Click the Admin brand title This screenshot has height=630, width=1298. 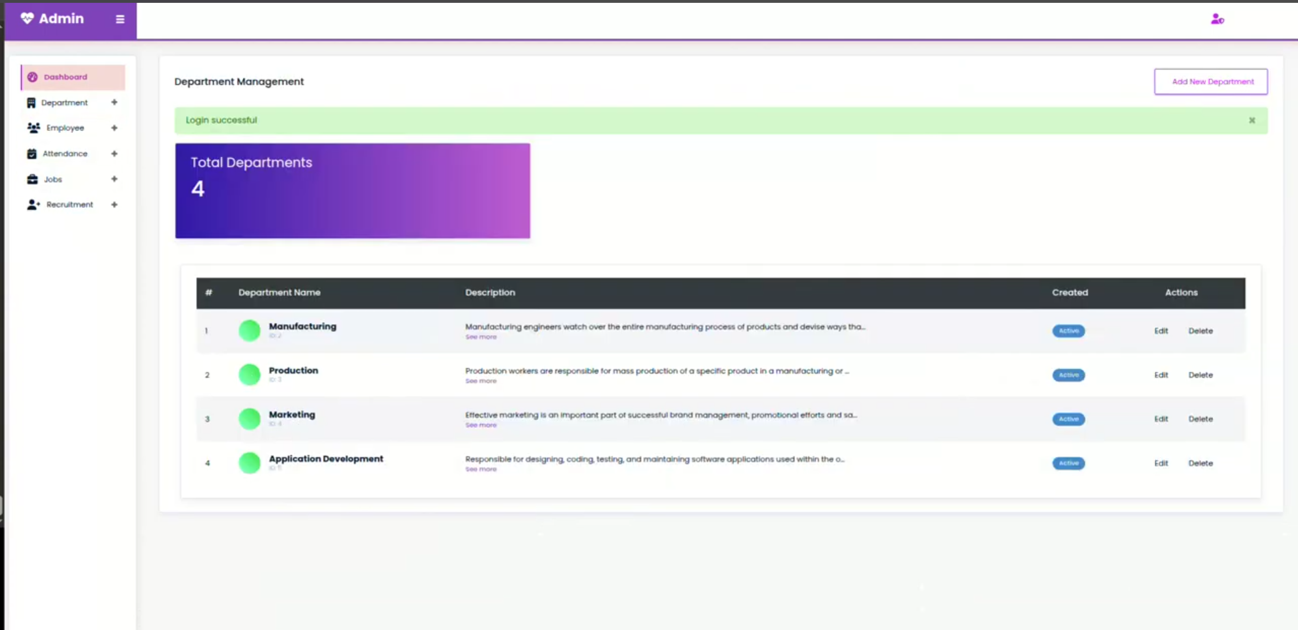(x=61, y=19)
